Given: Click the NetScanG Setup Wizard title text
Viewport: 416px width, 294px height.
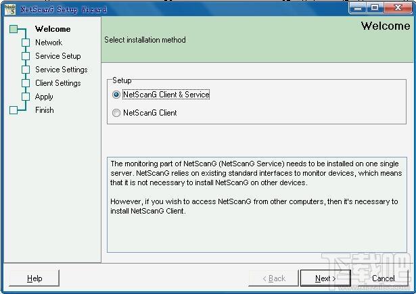Looking at the screenshot, I should point(64,9).
